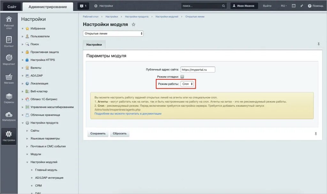
Task: Add page to favorites with star icon
Action: (x=133, y=25)
